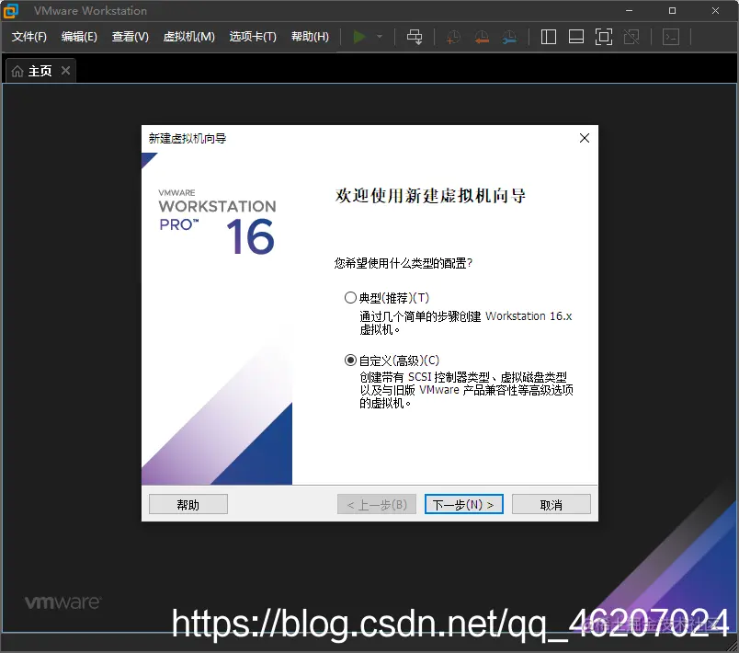The height and width of the screenshot is (653, 739).
Task: Power on the virtual machine with the green play icon
Action: (360, 37)
